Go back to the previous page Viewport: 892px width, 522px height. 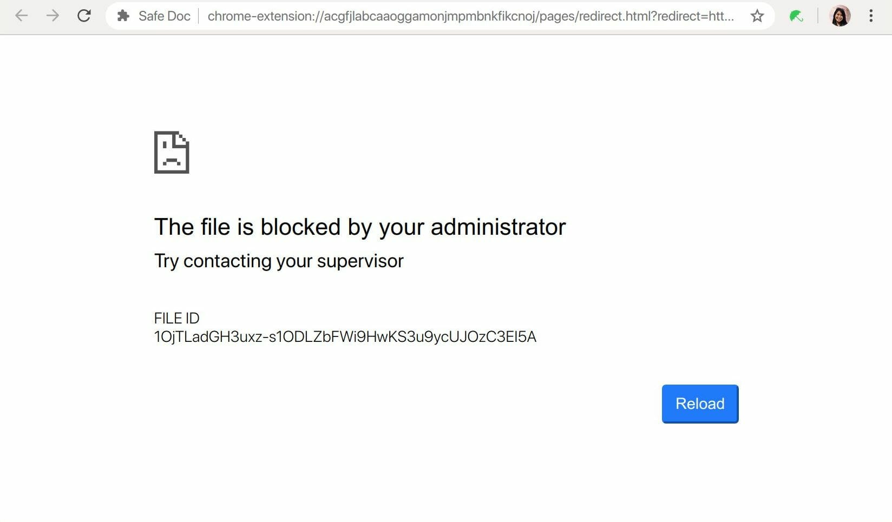click(22, 16)
